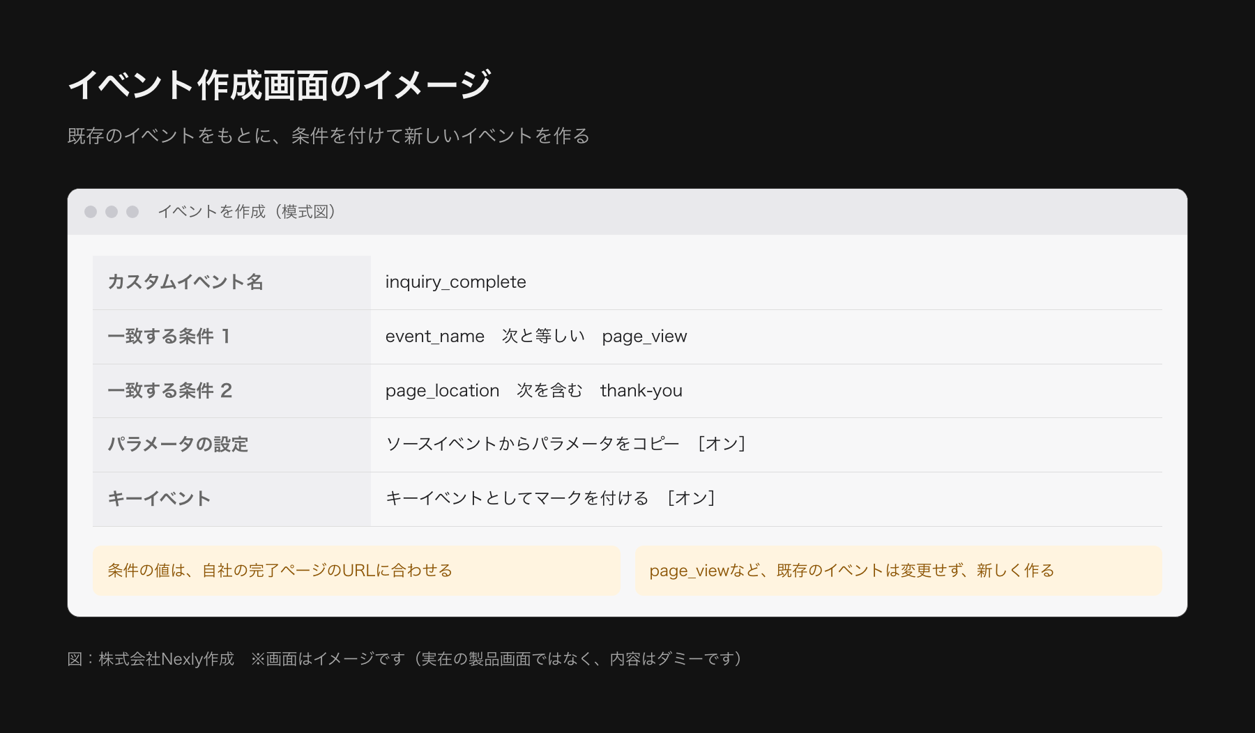Select the カスタムイベント名 row label
The height and width of the screenshot is (733, 1255).
coord(185,282)
